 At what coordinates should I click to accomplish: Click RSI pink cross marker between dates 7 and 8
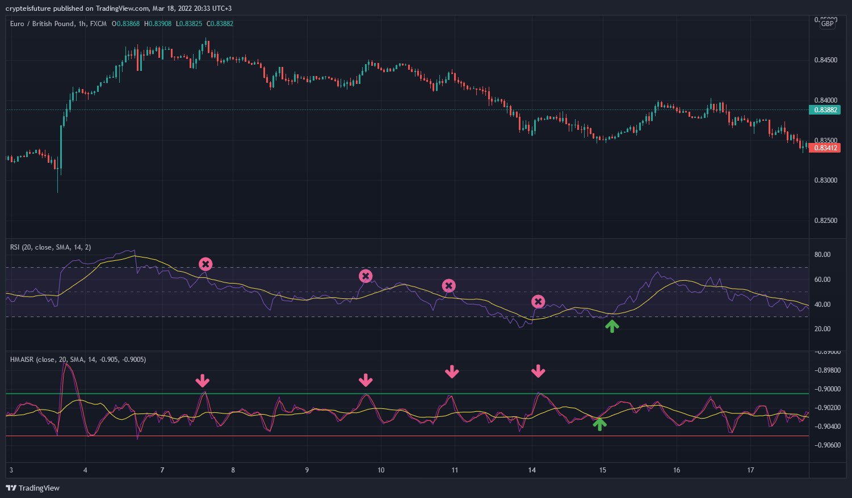point(205,264)
